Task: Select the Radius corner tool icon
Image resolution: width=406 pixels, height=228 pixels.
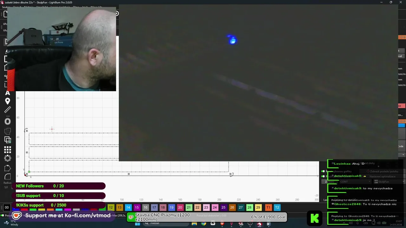Action: click(8, 177)
